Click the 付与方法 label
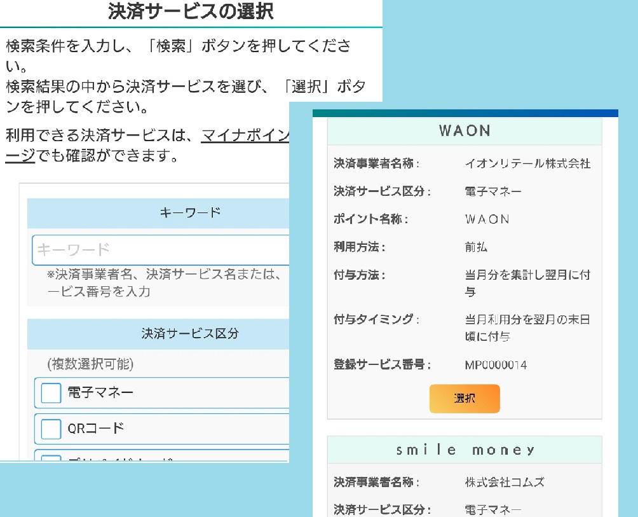The image size is (638, 517). coord(359,275)
